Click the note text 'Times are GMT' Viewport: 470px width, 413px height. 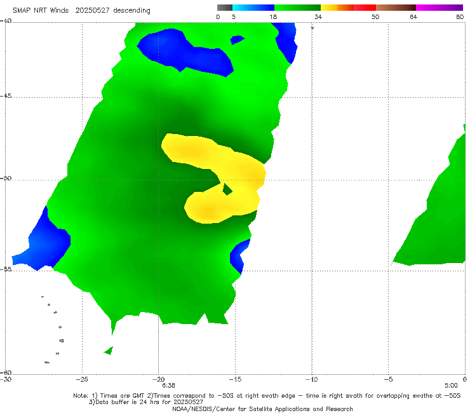pos(123,396)
